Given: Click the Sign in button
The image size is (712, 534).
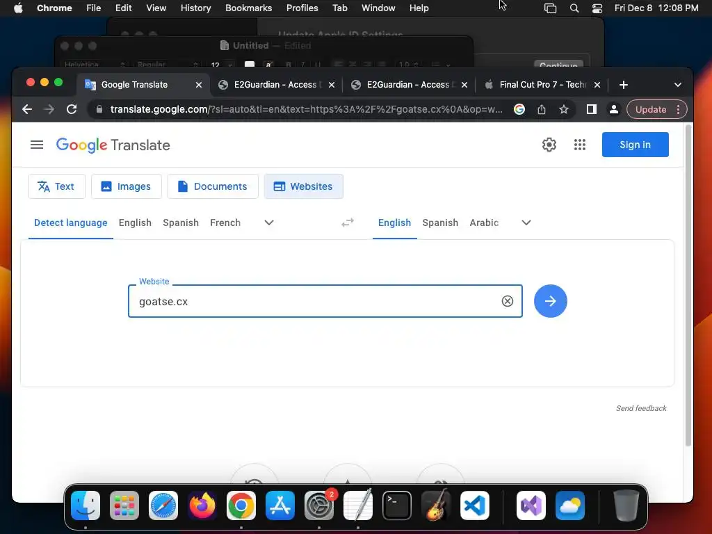Looking at the screenshot, I should click(x=635, y=145).
